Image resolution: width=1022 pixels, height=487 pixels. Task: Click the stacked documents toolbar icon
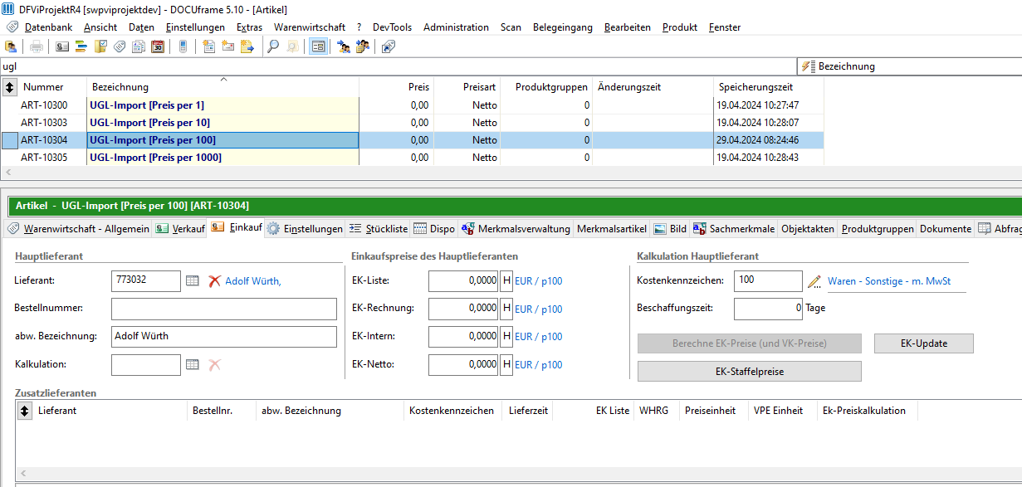138,46
